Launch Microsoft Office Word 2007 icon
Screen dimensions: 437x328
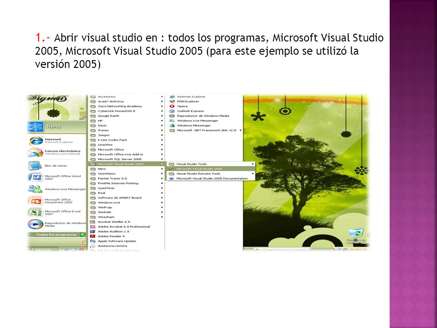pos(35,177)
